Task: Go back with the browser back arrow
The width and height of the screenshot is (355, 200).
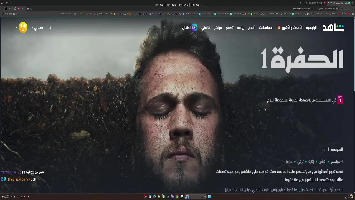Action: click(x=353, y=9)
